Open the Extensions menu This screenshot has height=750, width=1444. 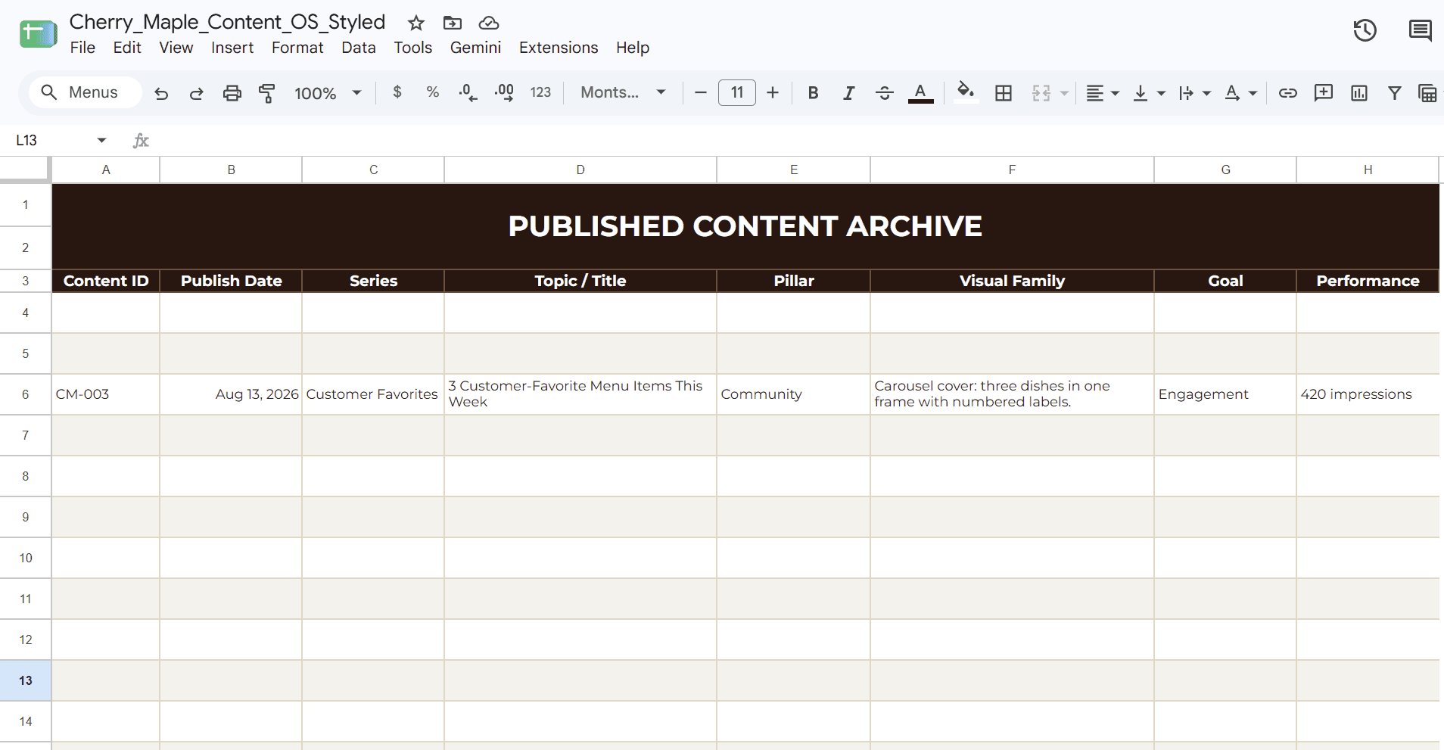(x=559, y=48)
